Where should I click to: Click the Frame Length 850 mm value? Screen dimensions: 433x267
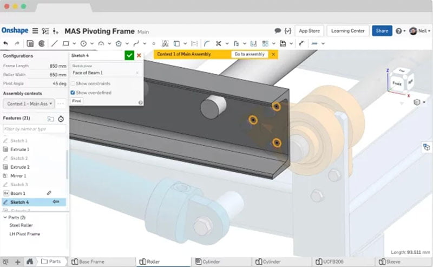coord(58,66)
